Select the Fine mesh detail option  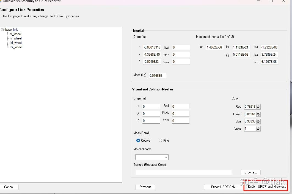[160, 140]
